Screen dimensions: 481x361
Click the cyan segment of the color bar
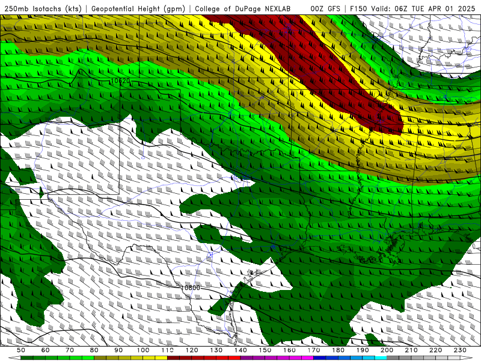(x=381, y=358)
